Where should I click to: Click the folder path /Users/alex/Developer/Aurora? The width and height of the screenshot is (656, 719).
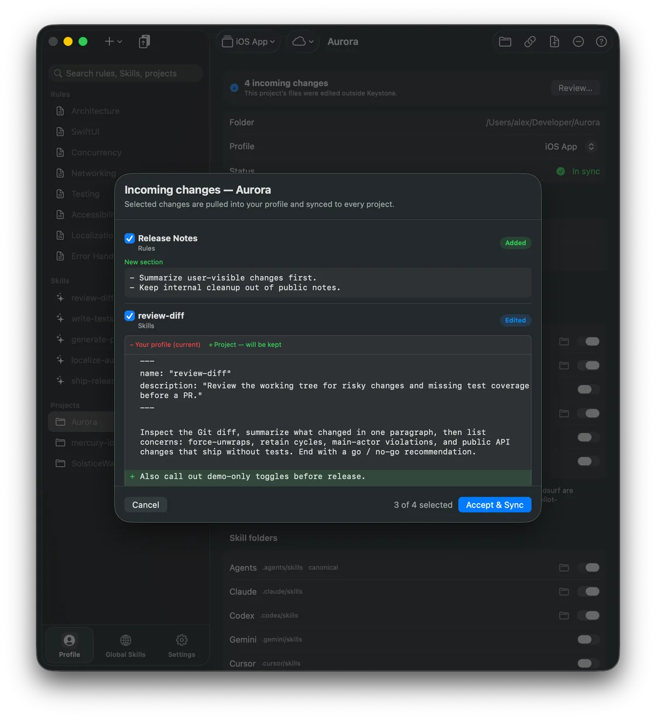click(x=543, y=122)
